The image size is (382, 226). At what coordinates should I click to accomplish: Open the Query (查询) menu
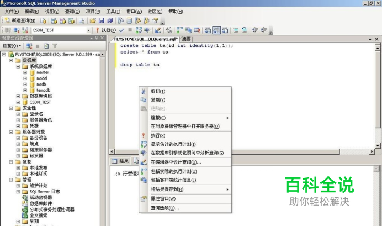tap(72, 12)
